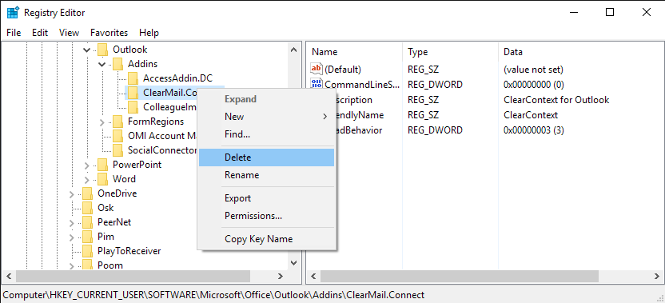Expand the PeerNet key

71,223
